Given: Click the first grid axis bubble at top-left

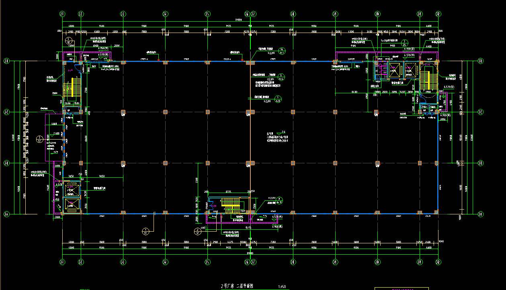Looking at the screenshot, I should click(62, 14).
